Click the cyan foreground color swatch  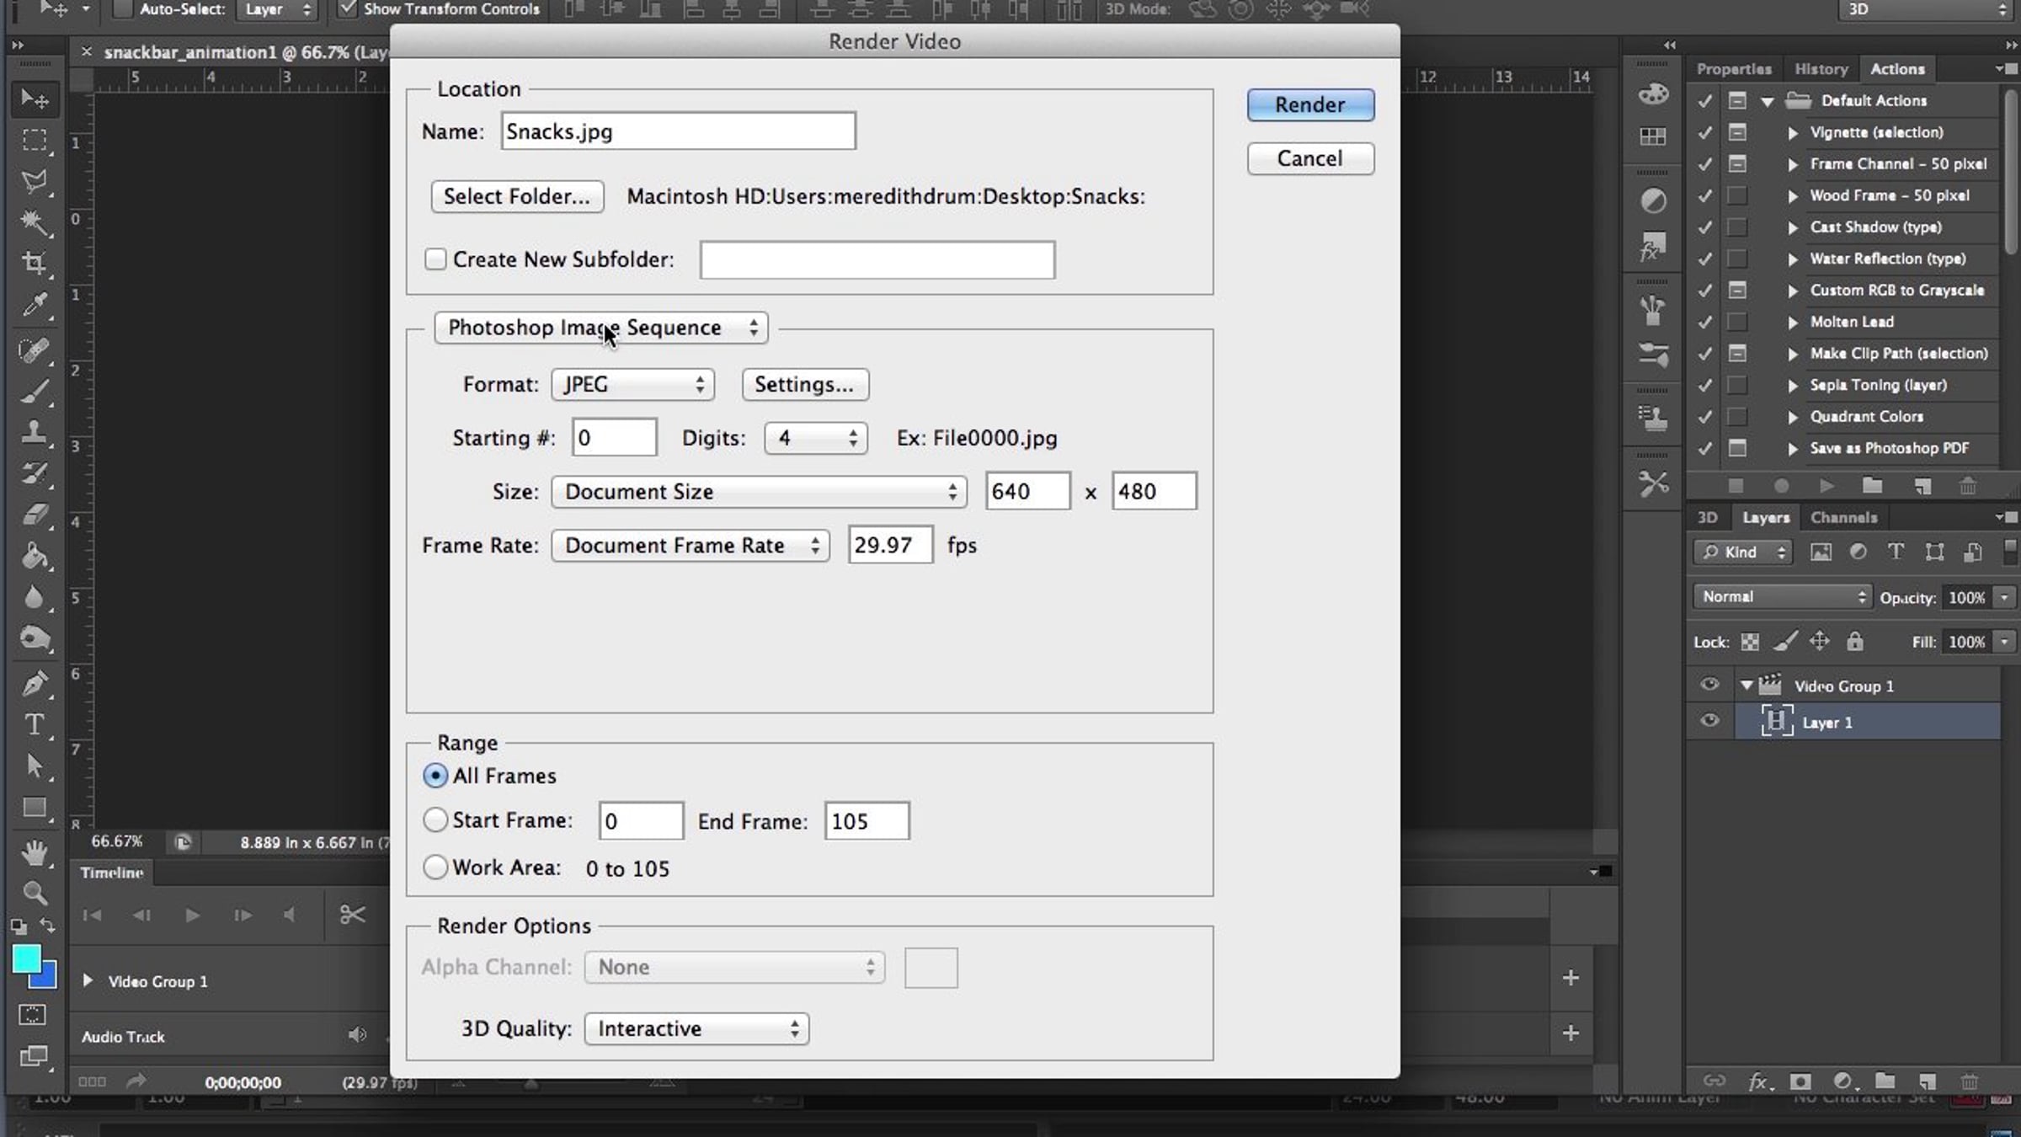click(x=26, y=958)
